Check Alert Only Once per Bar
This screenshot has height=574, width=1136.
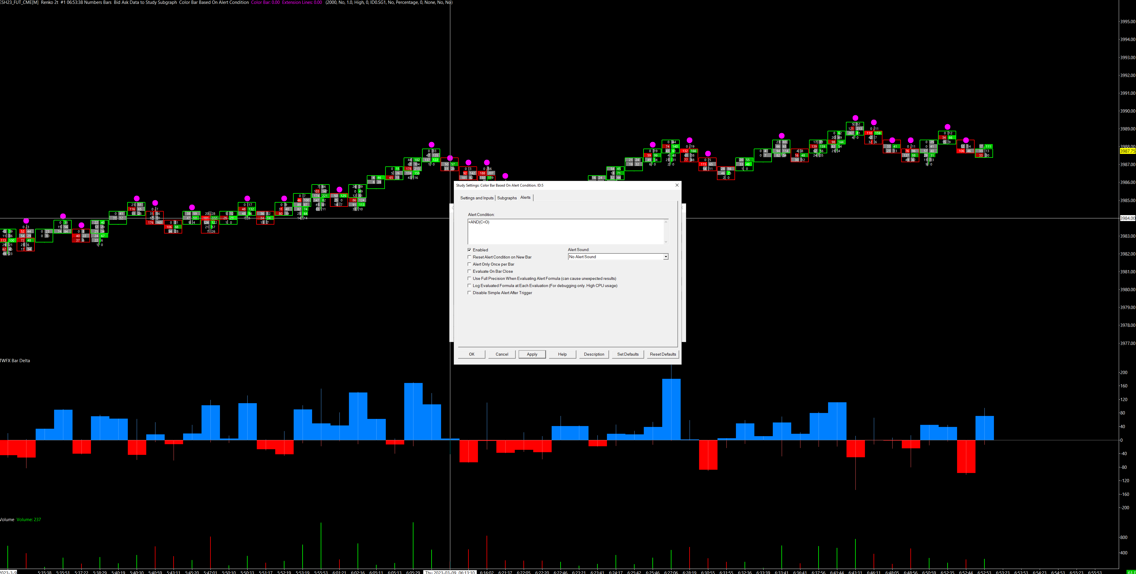469,264
